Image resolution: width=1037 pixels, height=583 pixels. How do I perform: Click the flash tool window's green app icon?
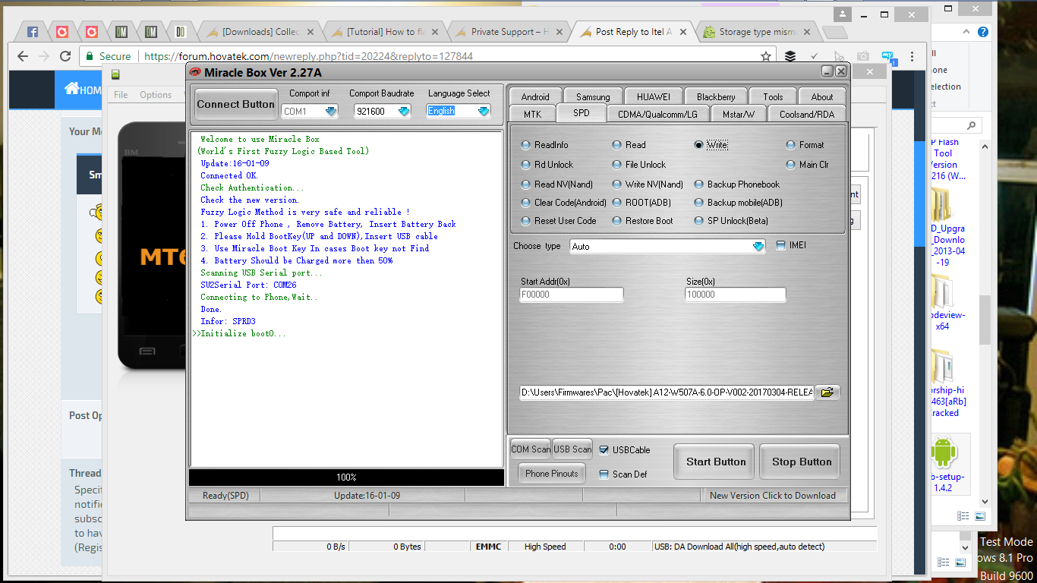coord(115,74)
